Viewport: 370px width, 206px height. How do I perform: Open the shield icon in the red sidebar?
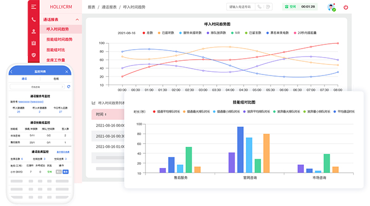[x=33, y=55]
